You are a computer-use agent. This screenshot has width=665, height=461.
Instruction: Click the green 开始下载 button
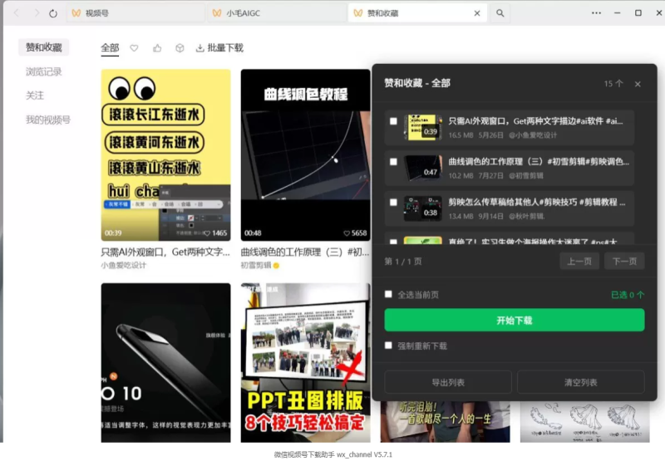point(515,320)
